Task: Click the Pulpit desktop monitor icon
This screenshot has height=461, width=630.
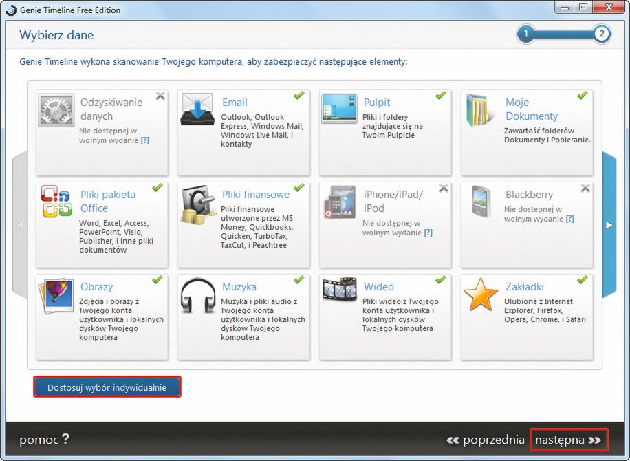Action: pos(339,108)
